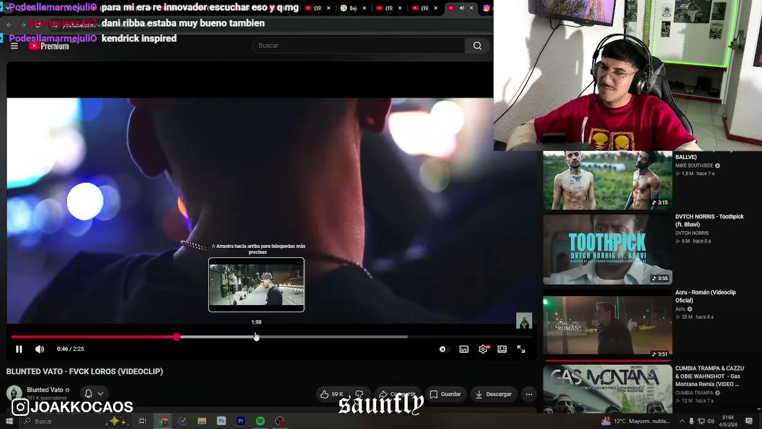762x429 pixels.
Task: Open the Blunted Vato channel avatar
Action: 14,393
